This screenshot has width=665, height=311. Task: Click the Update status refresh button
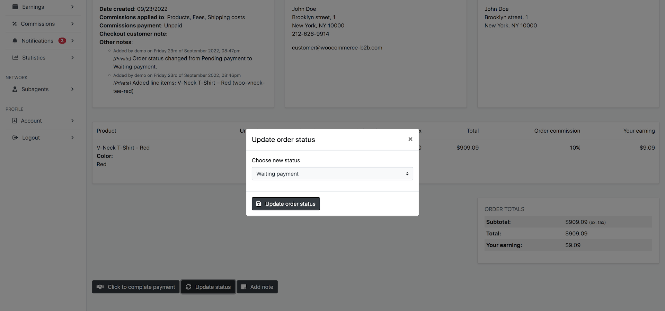pyautogui.click(x=208, y=287)
